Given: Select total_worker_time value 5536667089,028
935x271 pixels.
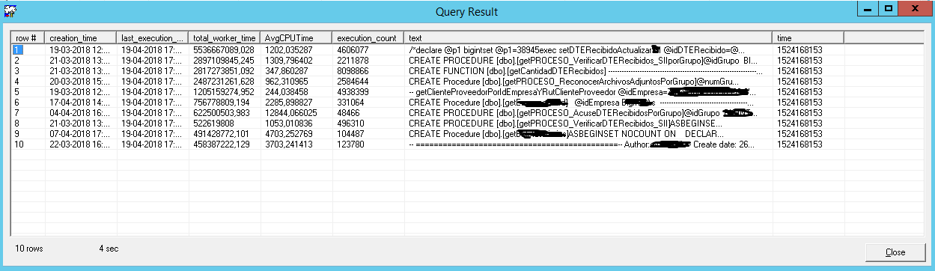Looking at the screenshot, I should (224, 49).
